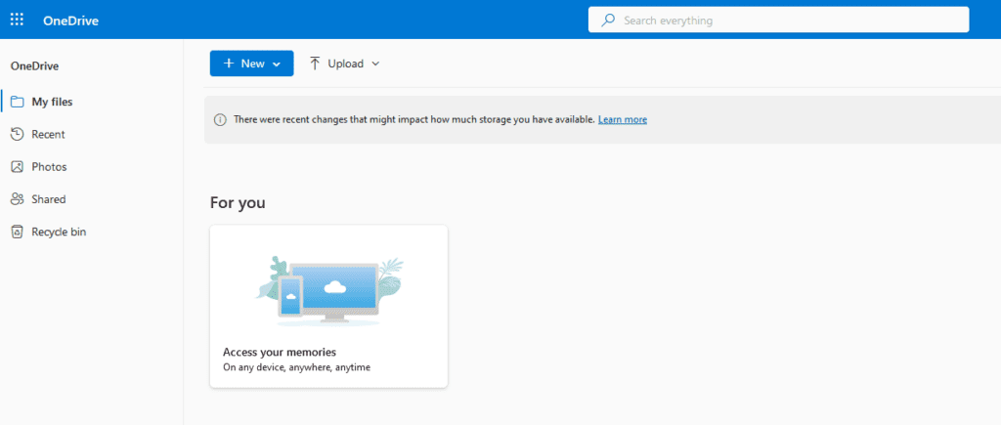1001x425 pixels.
Task: Switch to the Shared text label
Action: coord(48,199)
